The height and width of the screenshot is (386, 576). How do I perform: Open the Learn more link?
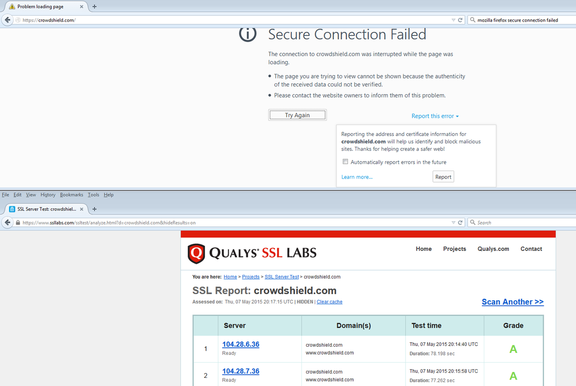[x=357, y=177]
